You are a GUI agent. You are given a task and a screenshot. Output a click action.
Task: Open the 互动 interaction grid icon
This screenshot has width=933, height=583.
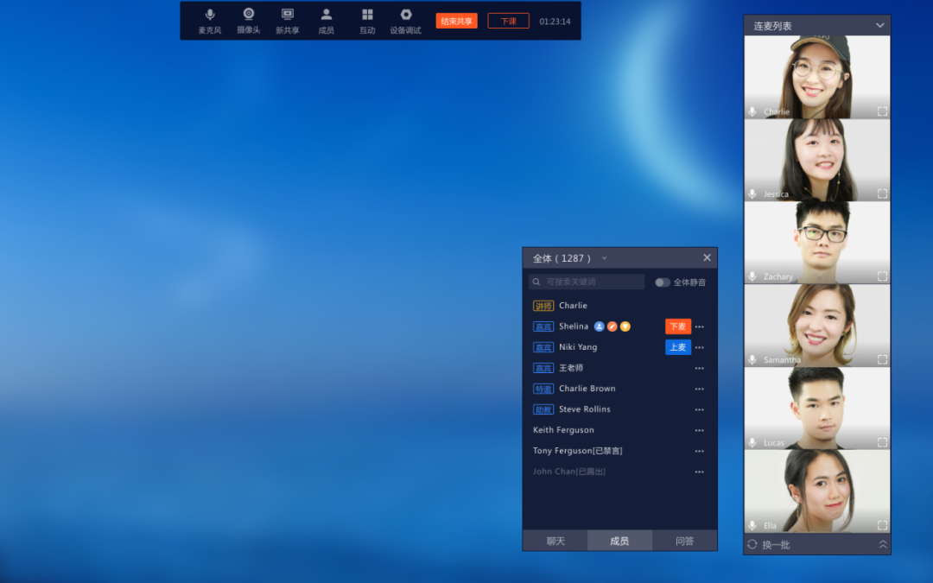(367, 15)
